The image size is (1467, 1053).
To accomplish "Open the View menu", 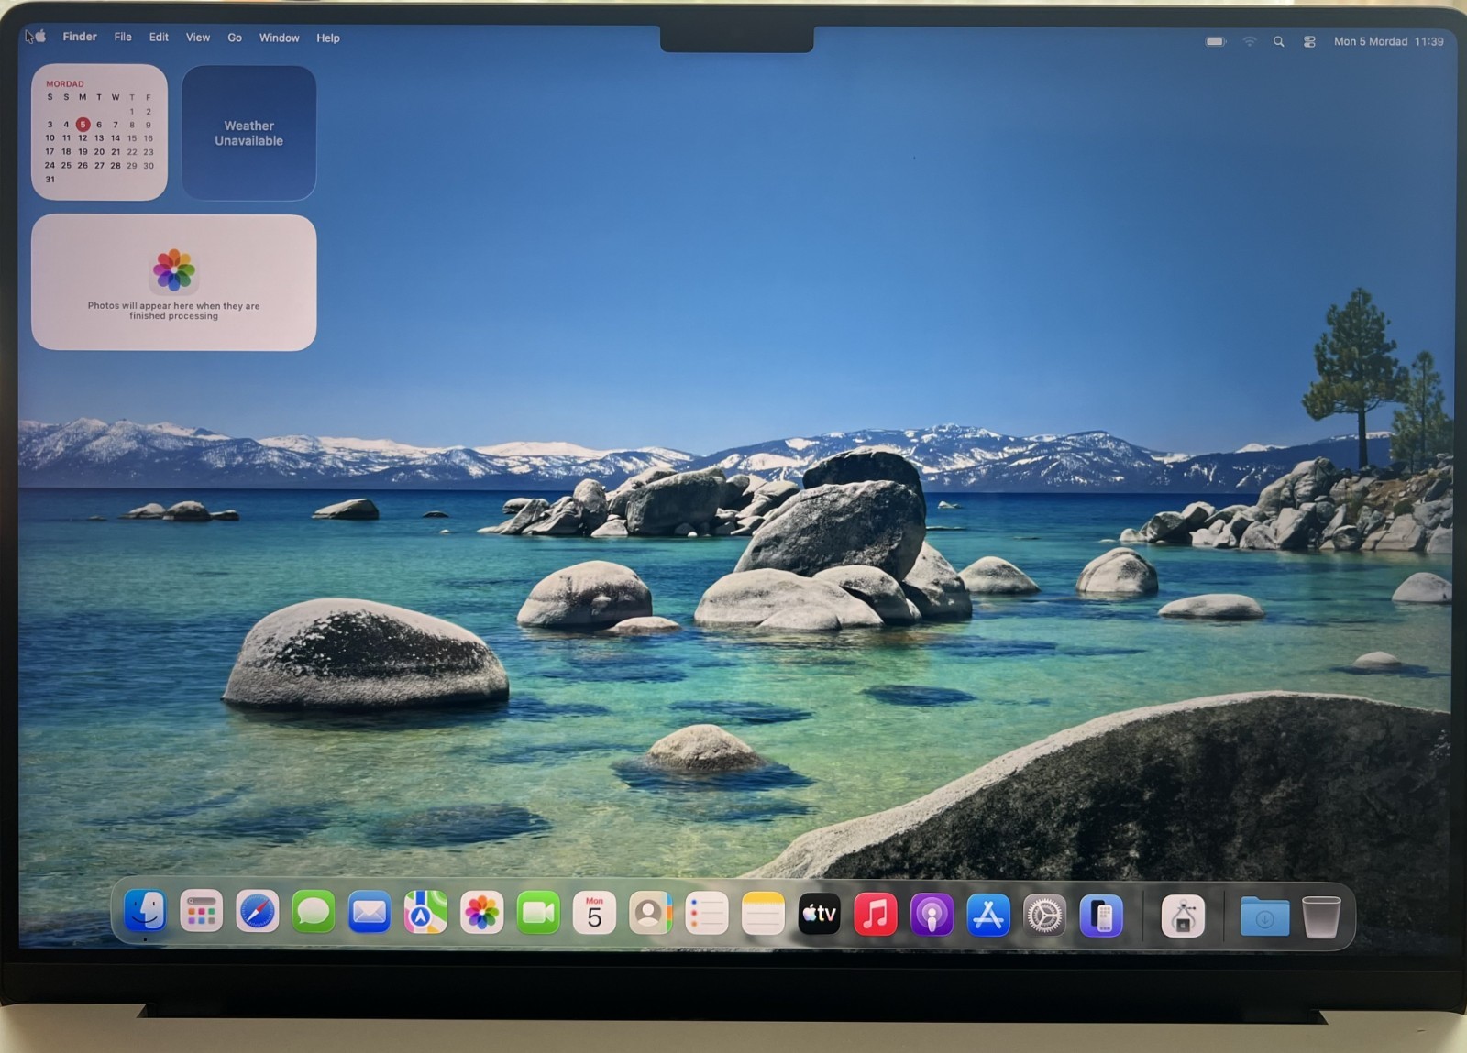I will point(198,38).
